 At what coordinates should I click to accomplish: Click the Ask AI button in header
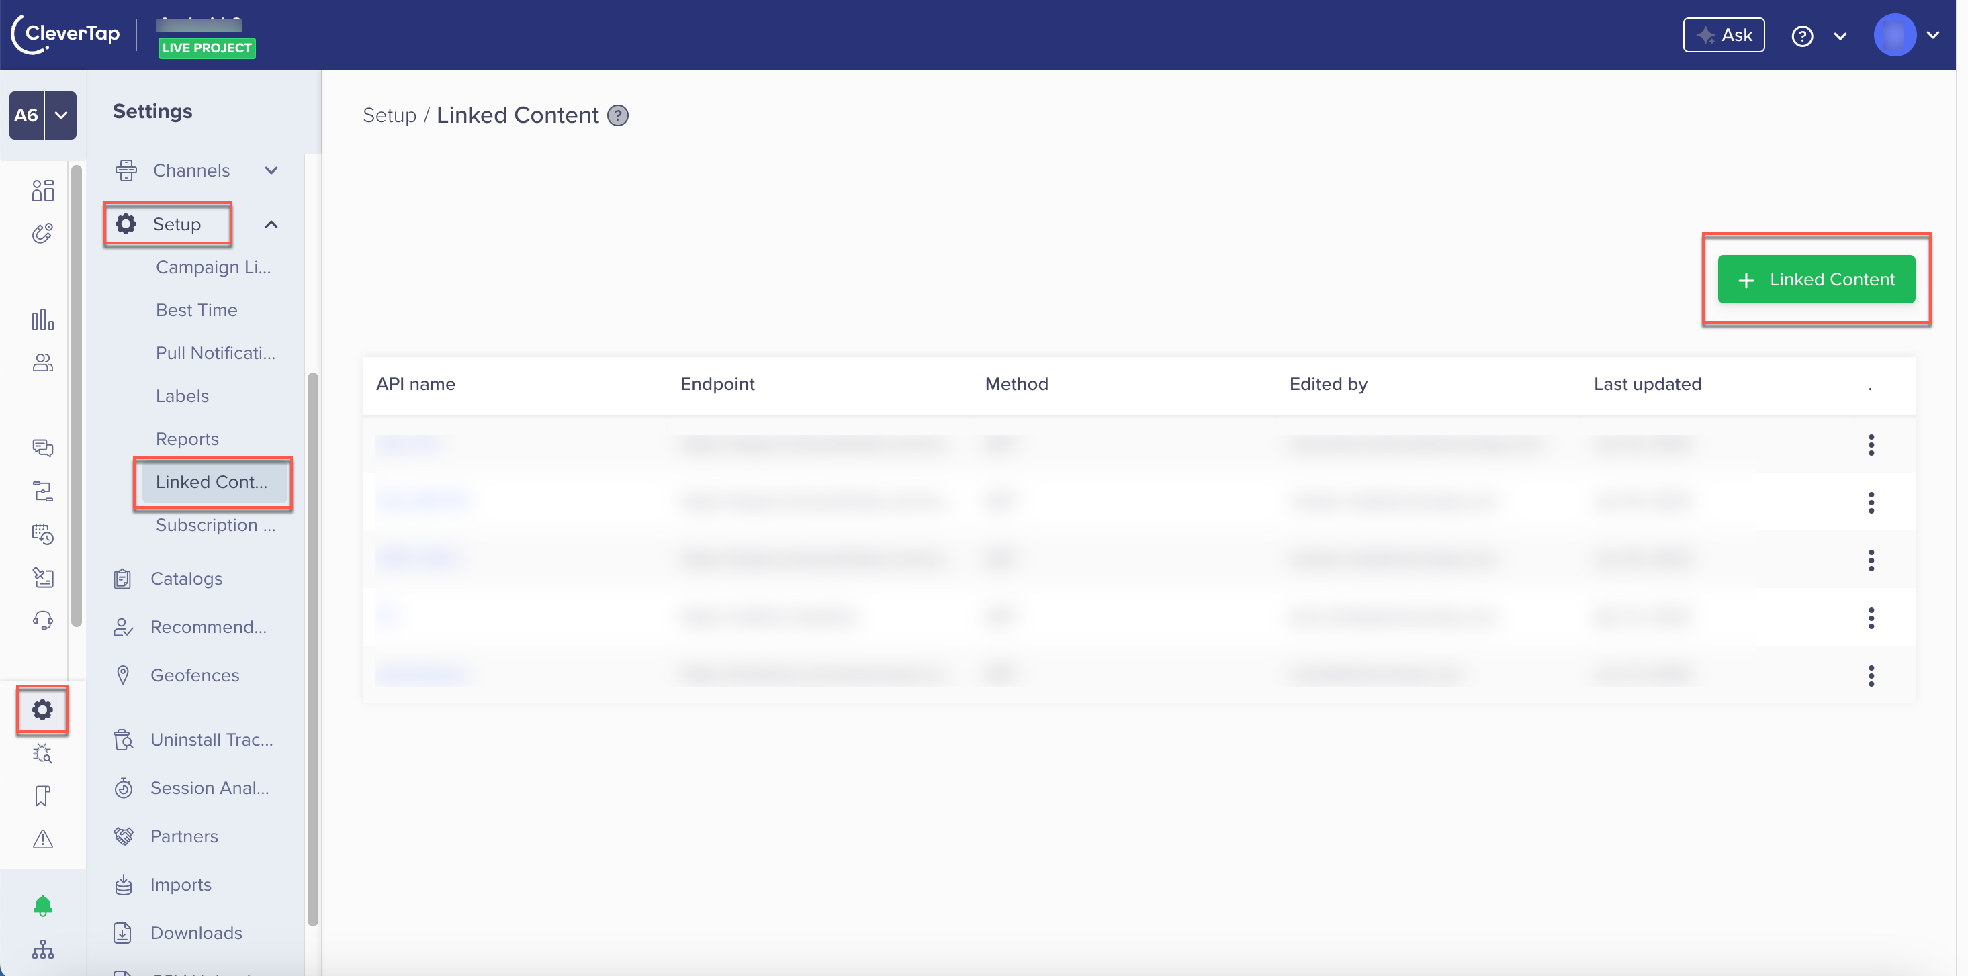click(1724, 35)
